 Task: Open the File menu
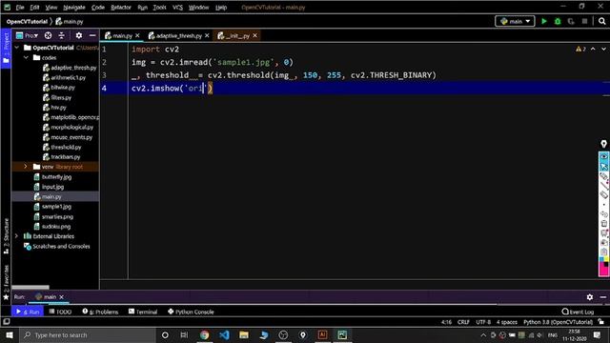pos(20,7)
